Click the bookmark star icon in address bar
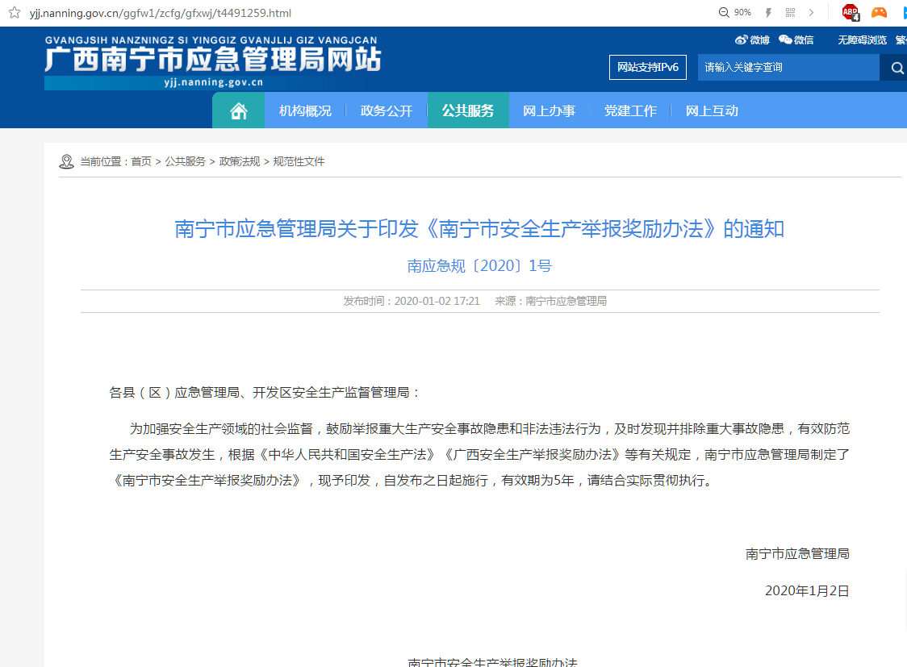Image resolution: width=907 pixels, height=667 pixels. point(14,13)
